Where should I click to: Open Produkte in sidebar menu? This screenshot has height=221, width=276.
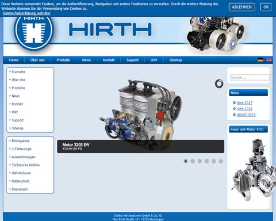coord(18,88)
